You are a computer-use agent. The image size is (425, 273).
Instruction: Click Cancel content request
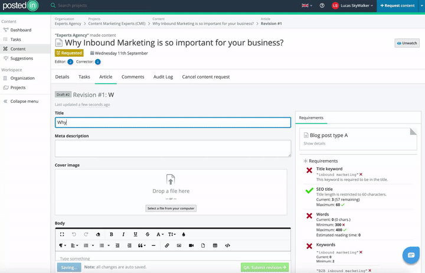(206, 77)
